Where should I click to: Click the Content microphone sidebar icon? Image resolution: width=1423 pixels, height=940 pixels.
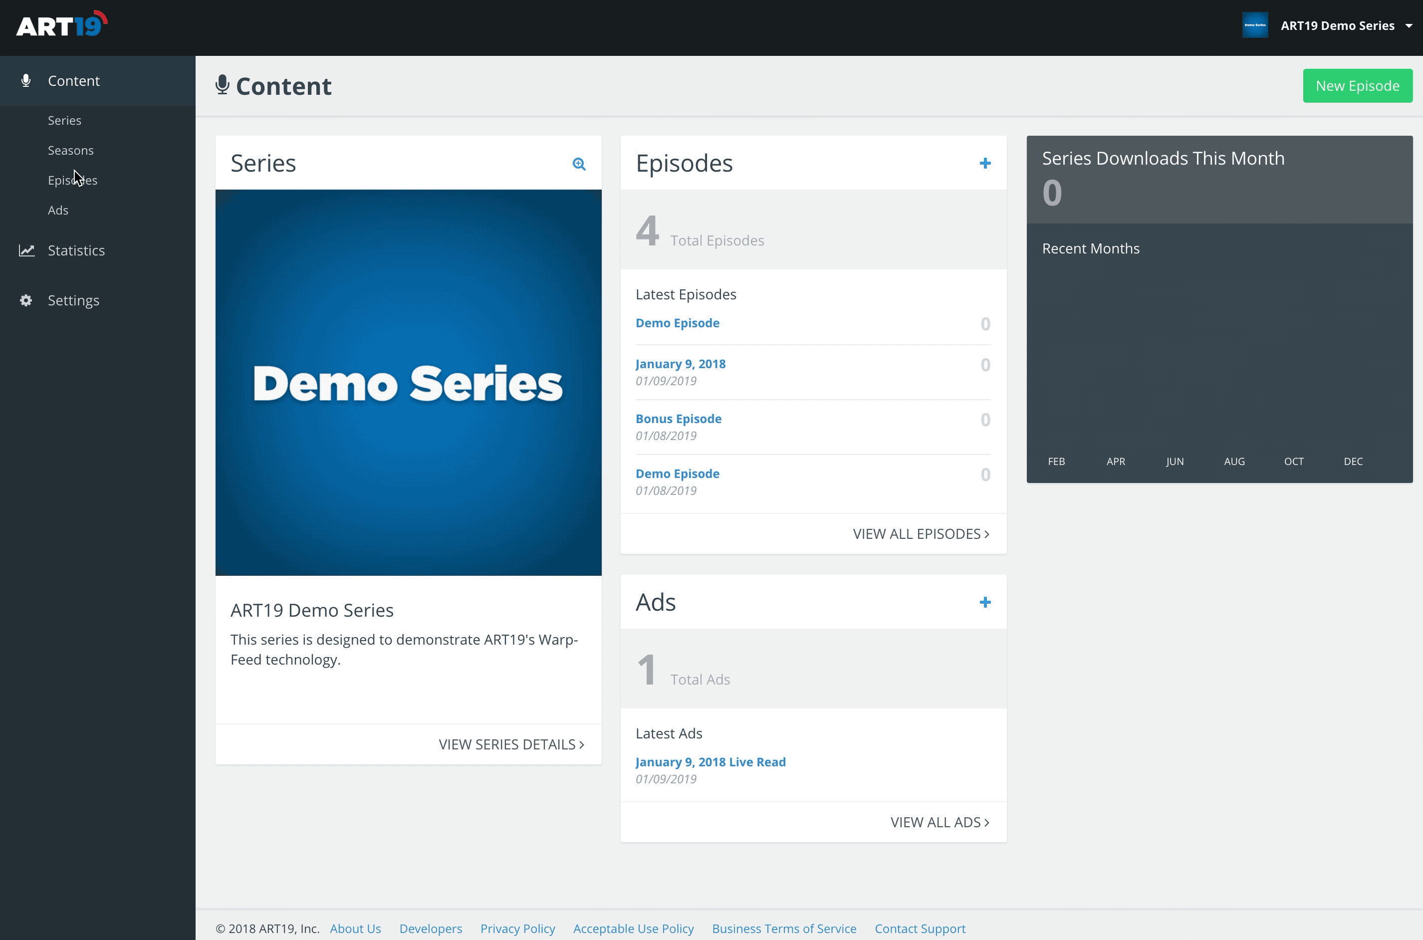click(x=26, y=80)
